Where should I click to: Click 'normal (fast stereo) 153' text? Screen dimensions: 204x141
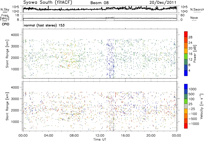coord(44,25)
